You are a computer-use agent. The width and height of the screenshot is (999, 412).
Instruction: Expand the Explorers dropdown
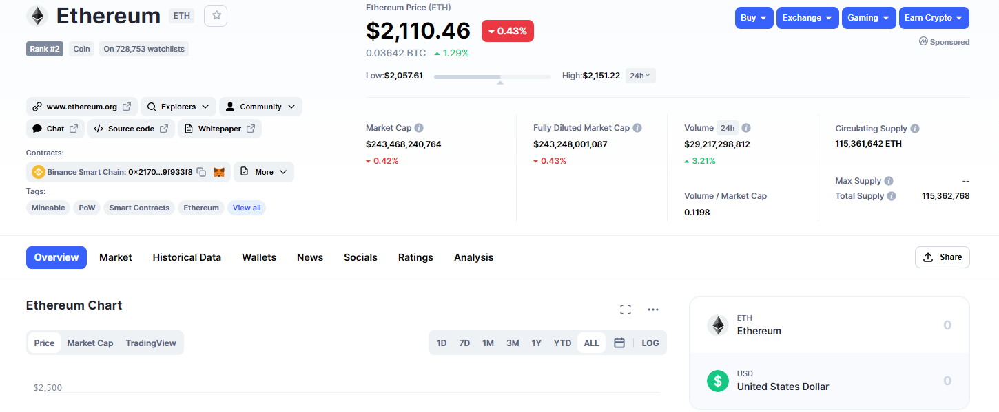tap(178, 107)
